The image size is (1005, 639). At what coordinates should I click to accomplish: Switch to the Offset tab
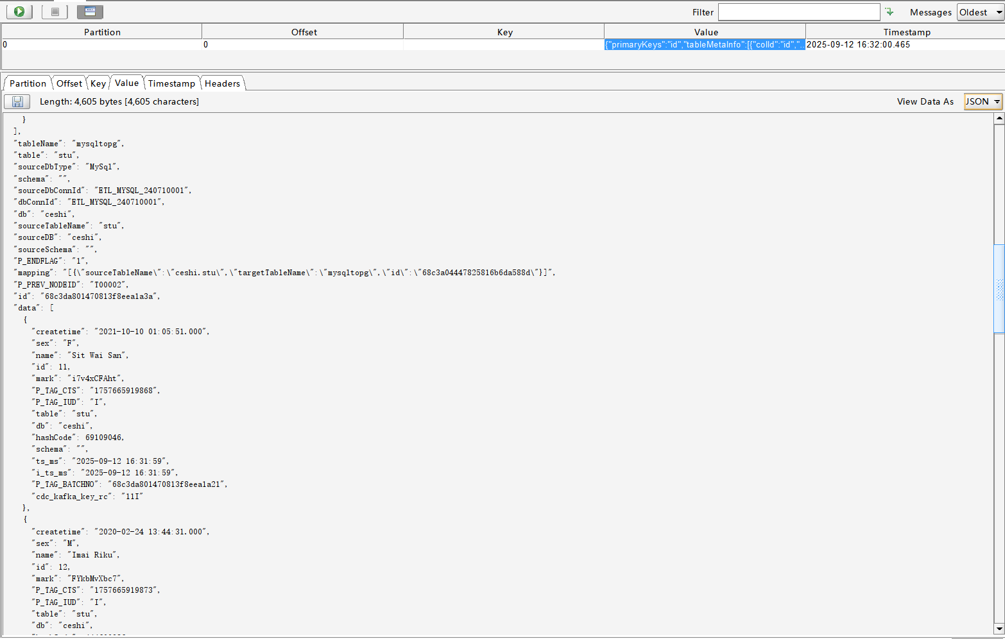click(x=69, y=83)
